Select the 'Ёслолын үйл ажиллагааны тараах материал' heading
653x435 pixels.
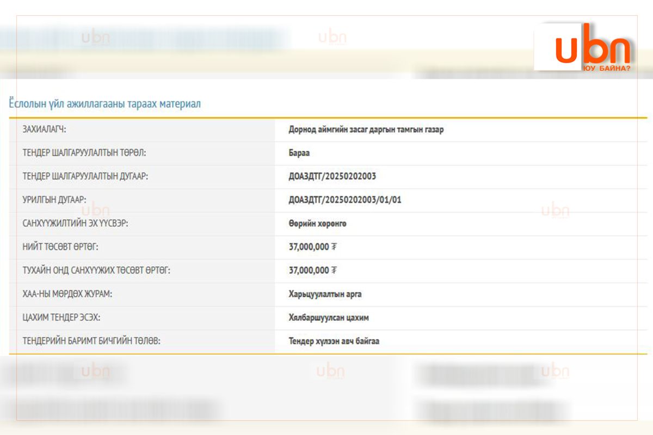tap(104, 103)
